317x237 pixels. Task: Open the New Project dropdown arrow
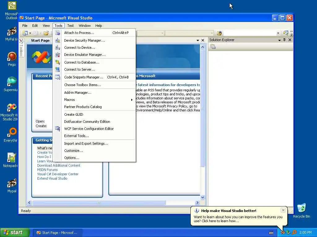pos(30,33)
